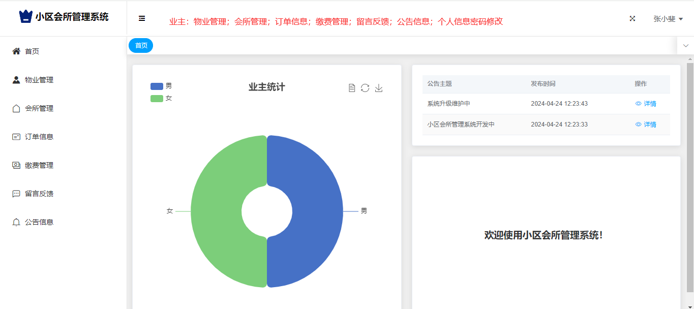Image resolution: width=694 pixels, height=309 pixels.
Task: Toggle fullscreen mode icon
Action: point(632,18)
